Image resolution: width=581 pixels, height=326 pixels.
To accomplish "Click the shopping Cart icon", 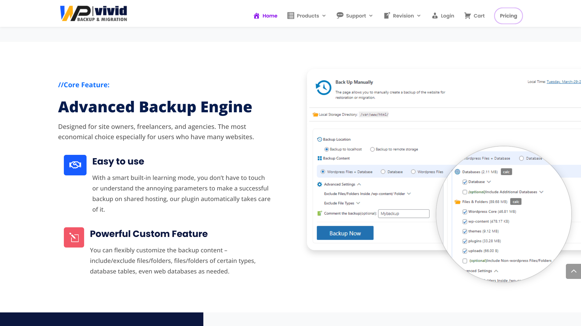I will coord(467,15).
